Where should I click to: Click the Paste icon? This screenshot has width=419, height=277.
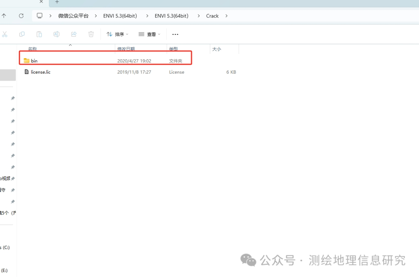[39, 34]
